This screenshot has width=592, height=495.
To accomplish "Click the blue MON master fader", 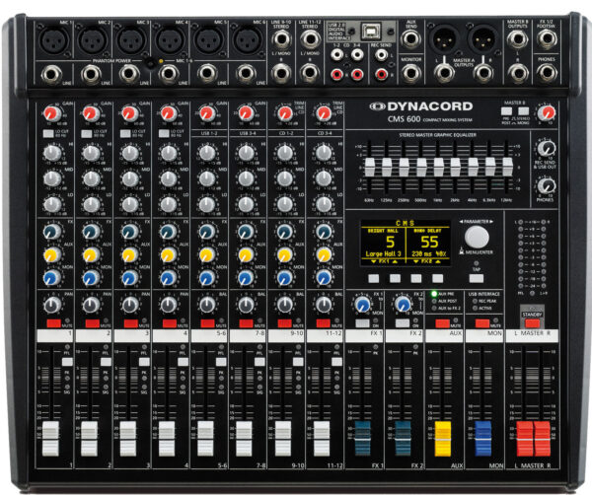I will [482, 435].
